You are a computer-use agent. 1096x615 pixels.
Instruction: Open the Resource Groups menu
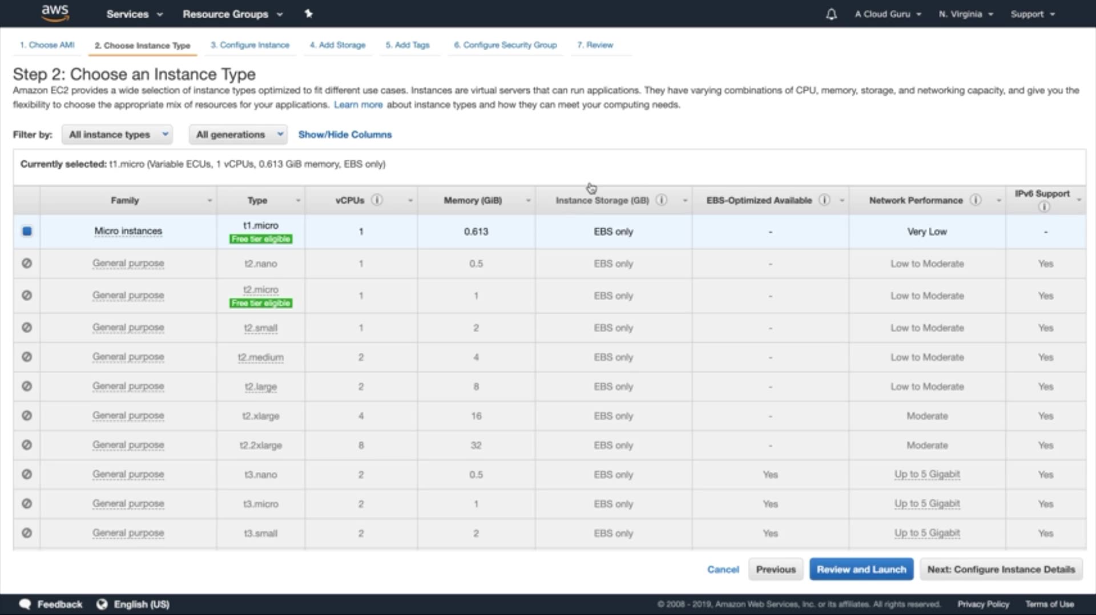click(x=232, y=14)
